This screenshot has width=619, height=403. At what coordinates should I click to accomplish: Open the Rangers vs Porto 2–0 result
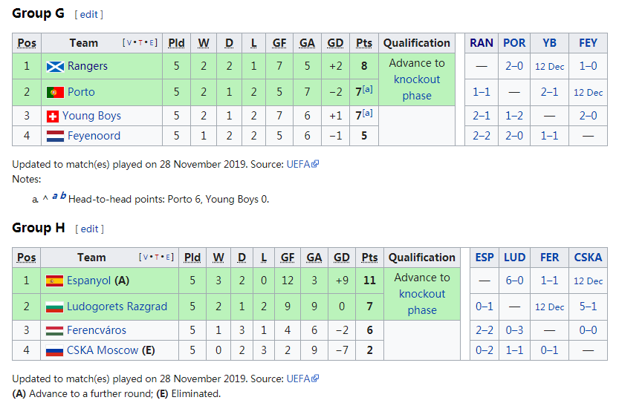(514, 66)
